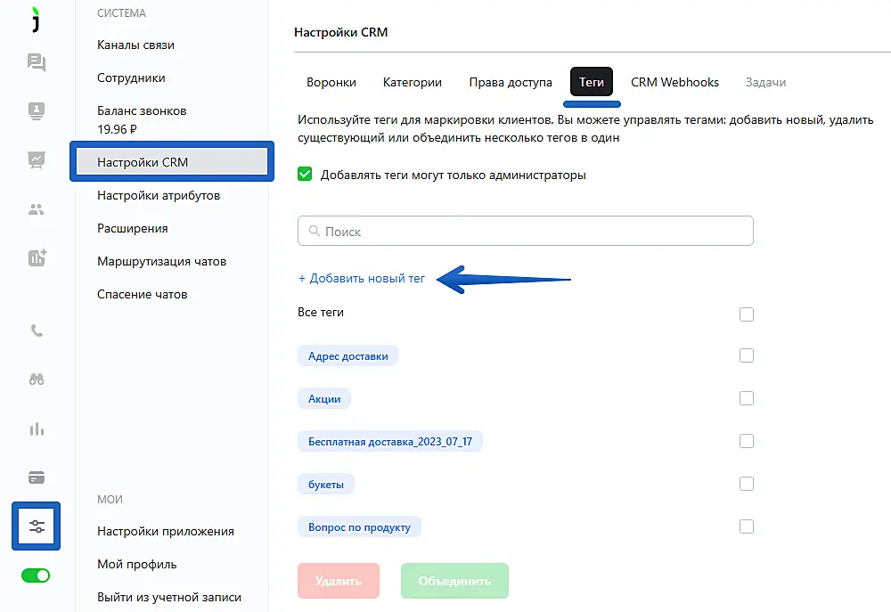The height and width of the screenshot is (612, 891).
Task: Open the team people icon in the sidebar
Action: pos(37,210)
